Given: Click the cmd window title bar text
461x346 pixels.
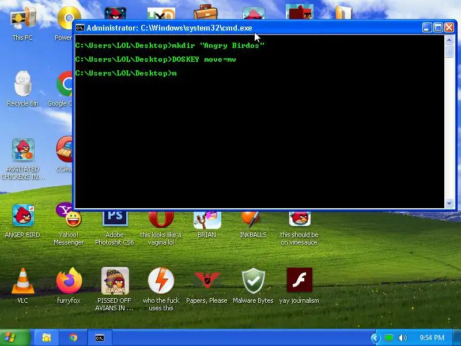Looking at the screenshot, I should tap(169, 28).
